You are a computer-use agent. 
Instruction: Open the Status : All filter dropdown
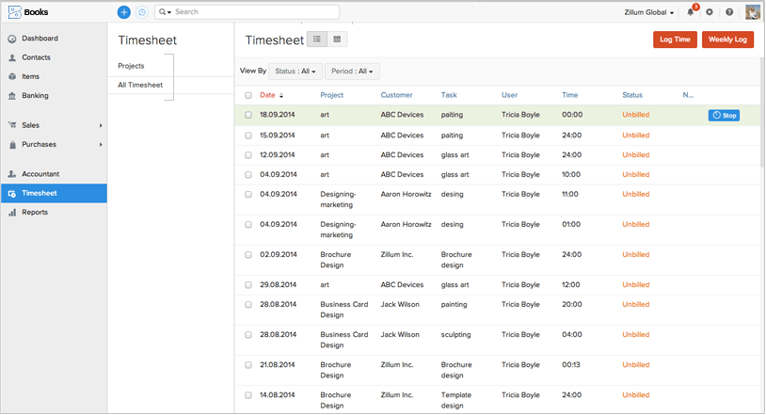(x=295, y=72)
